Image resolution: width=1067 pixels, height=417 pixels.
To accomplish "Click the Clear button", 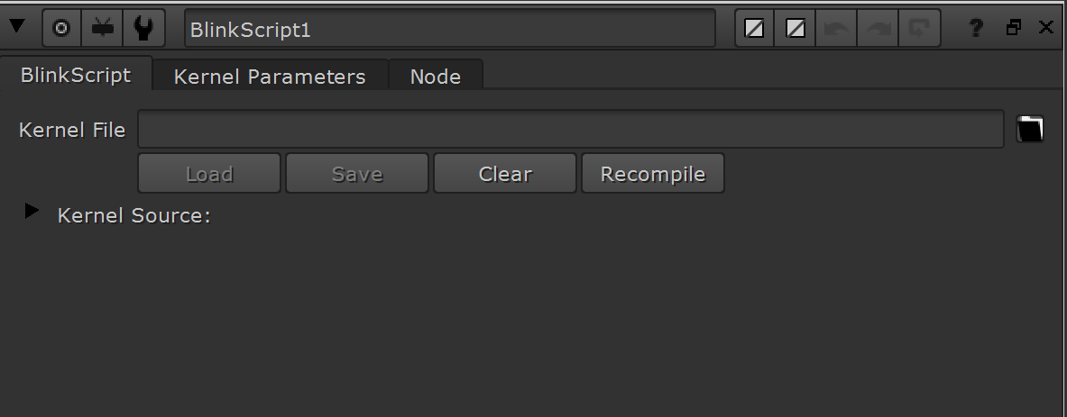I will [x=505, y=174].
